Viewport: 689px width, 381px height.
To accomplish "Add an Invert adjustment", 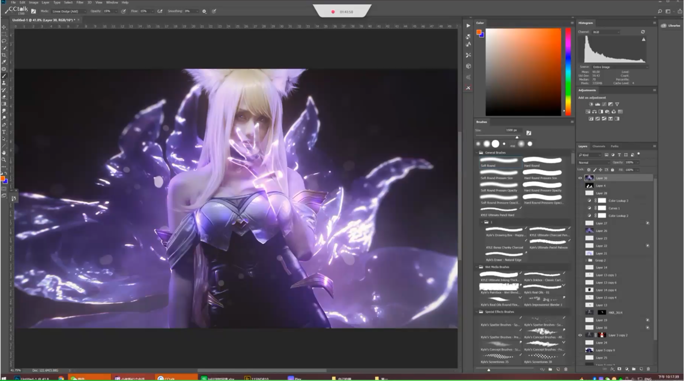I will 591,119.
